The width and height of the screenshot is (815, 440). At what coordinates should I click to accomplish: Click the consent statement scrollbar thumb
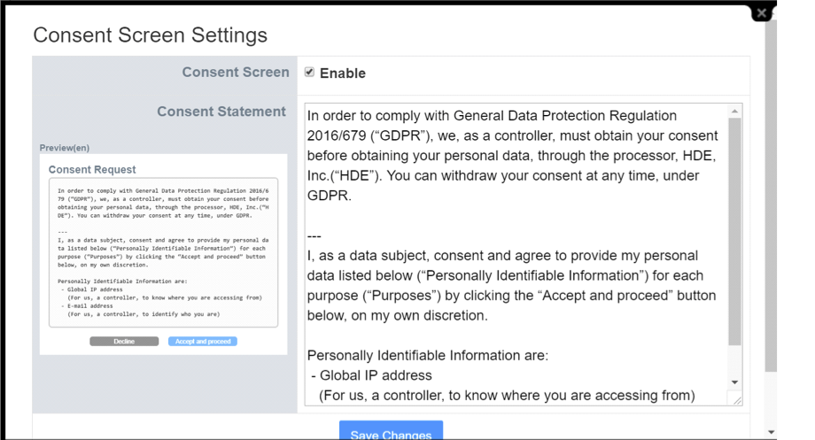[734, 232]
